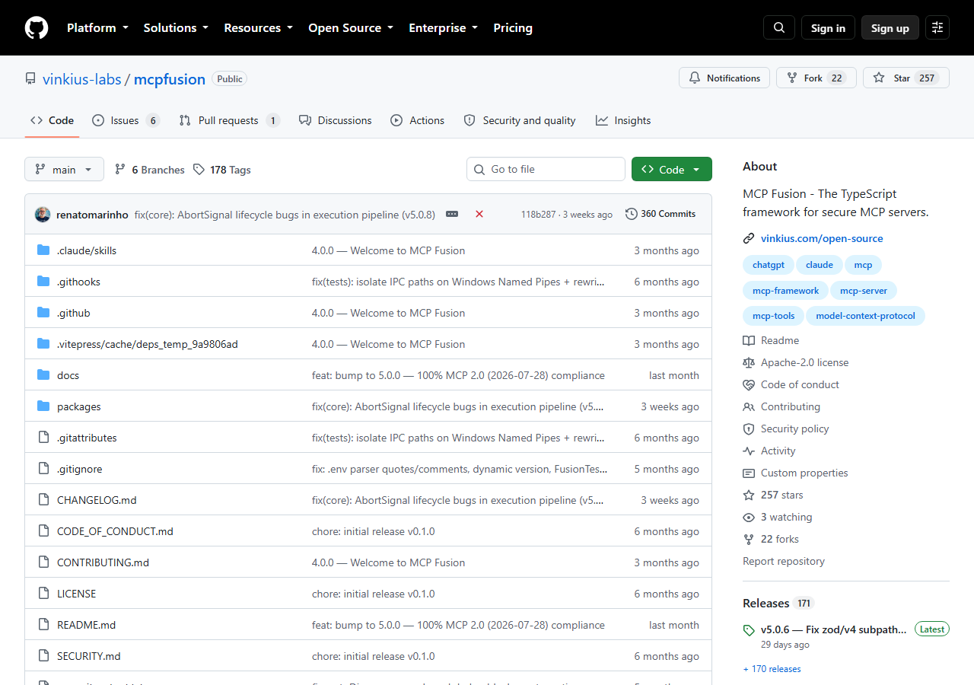The image size is (974, 685).
Task: Click the heart icon beside Code of conduct
Action: click(749, 384)
